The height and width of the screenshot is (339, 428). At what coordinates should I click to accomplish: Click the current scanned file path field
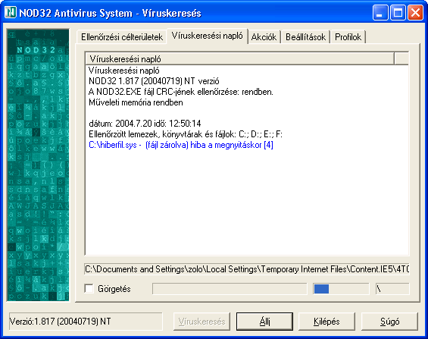(x=247, y=269)
